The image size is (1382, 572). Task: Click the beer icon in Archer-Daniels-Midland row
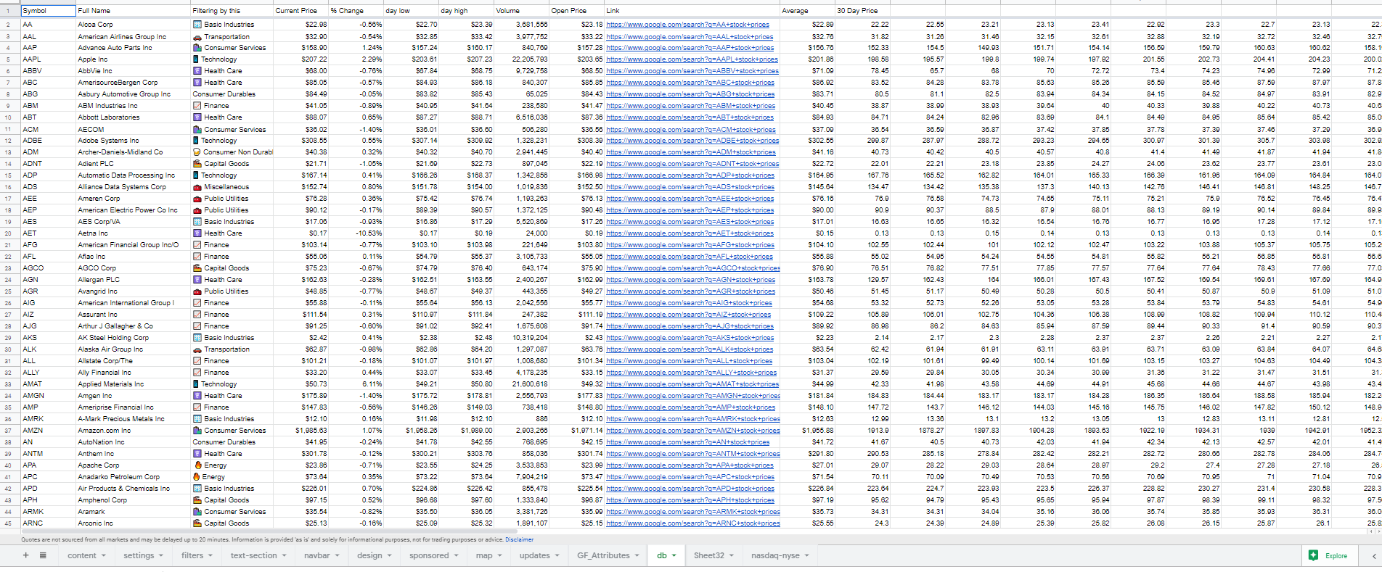[197, 152]
